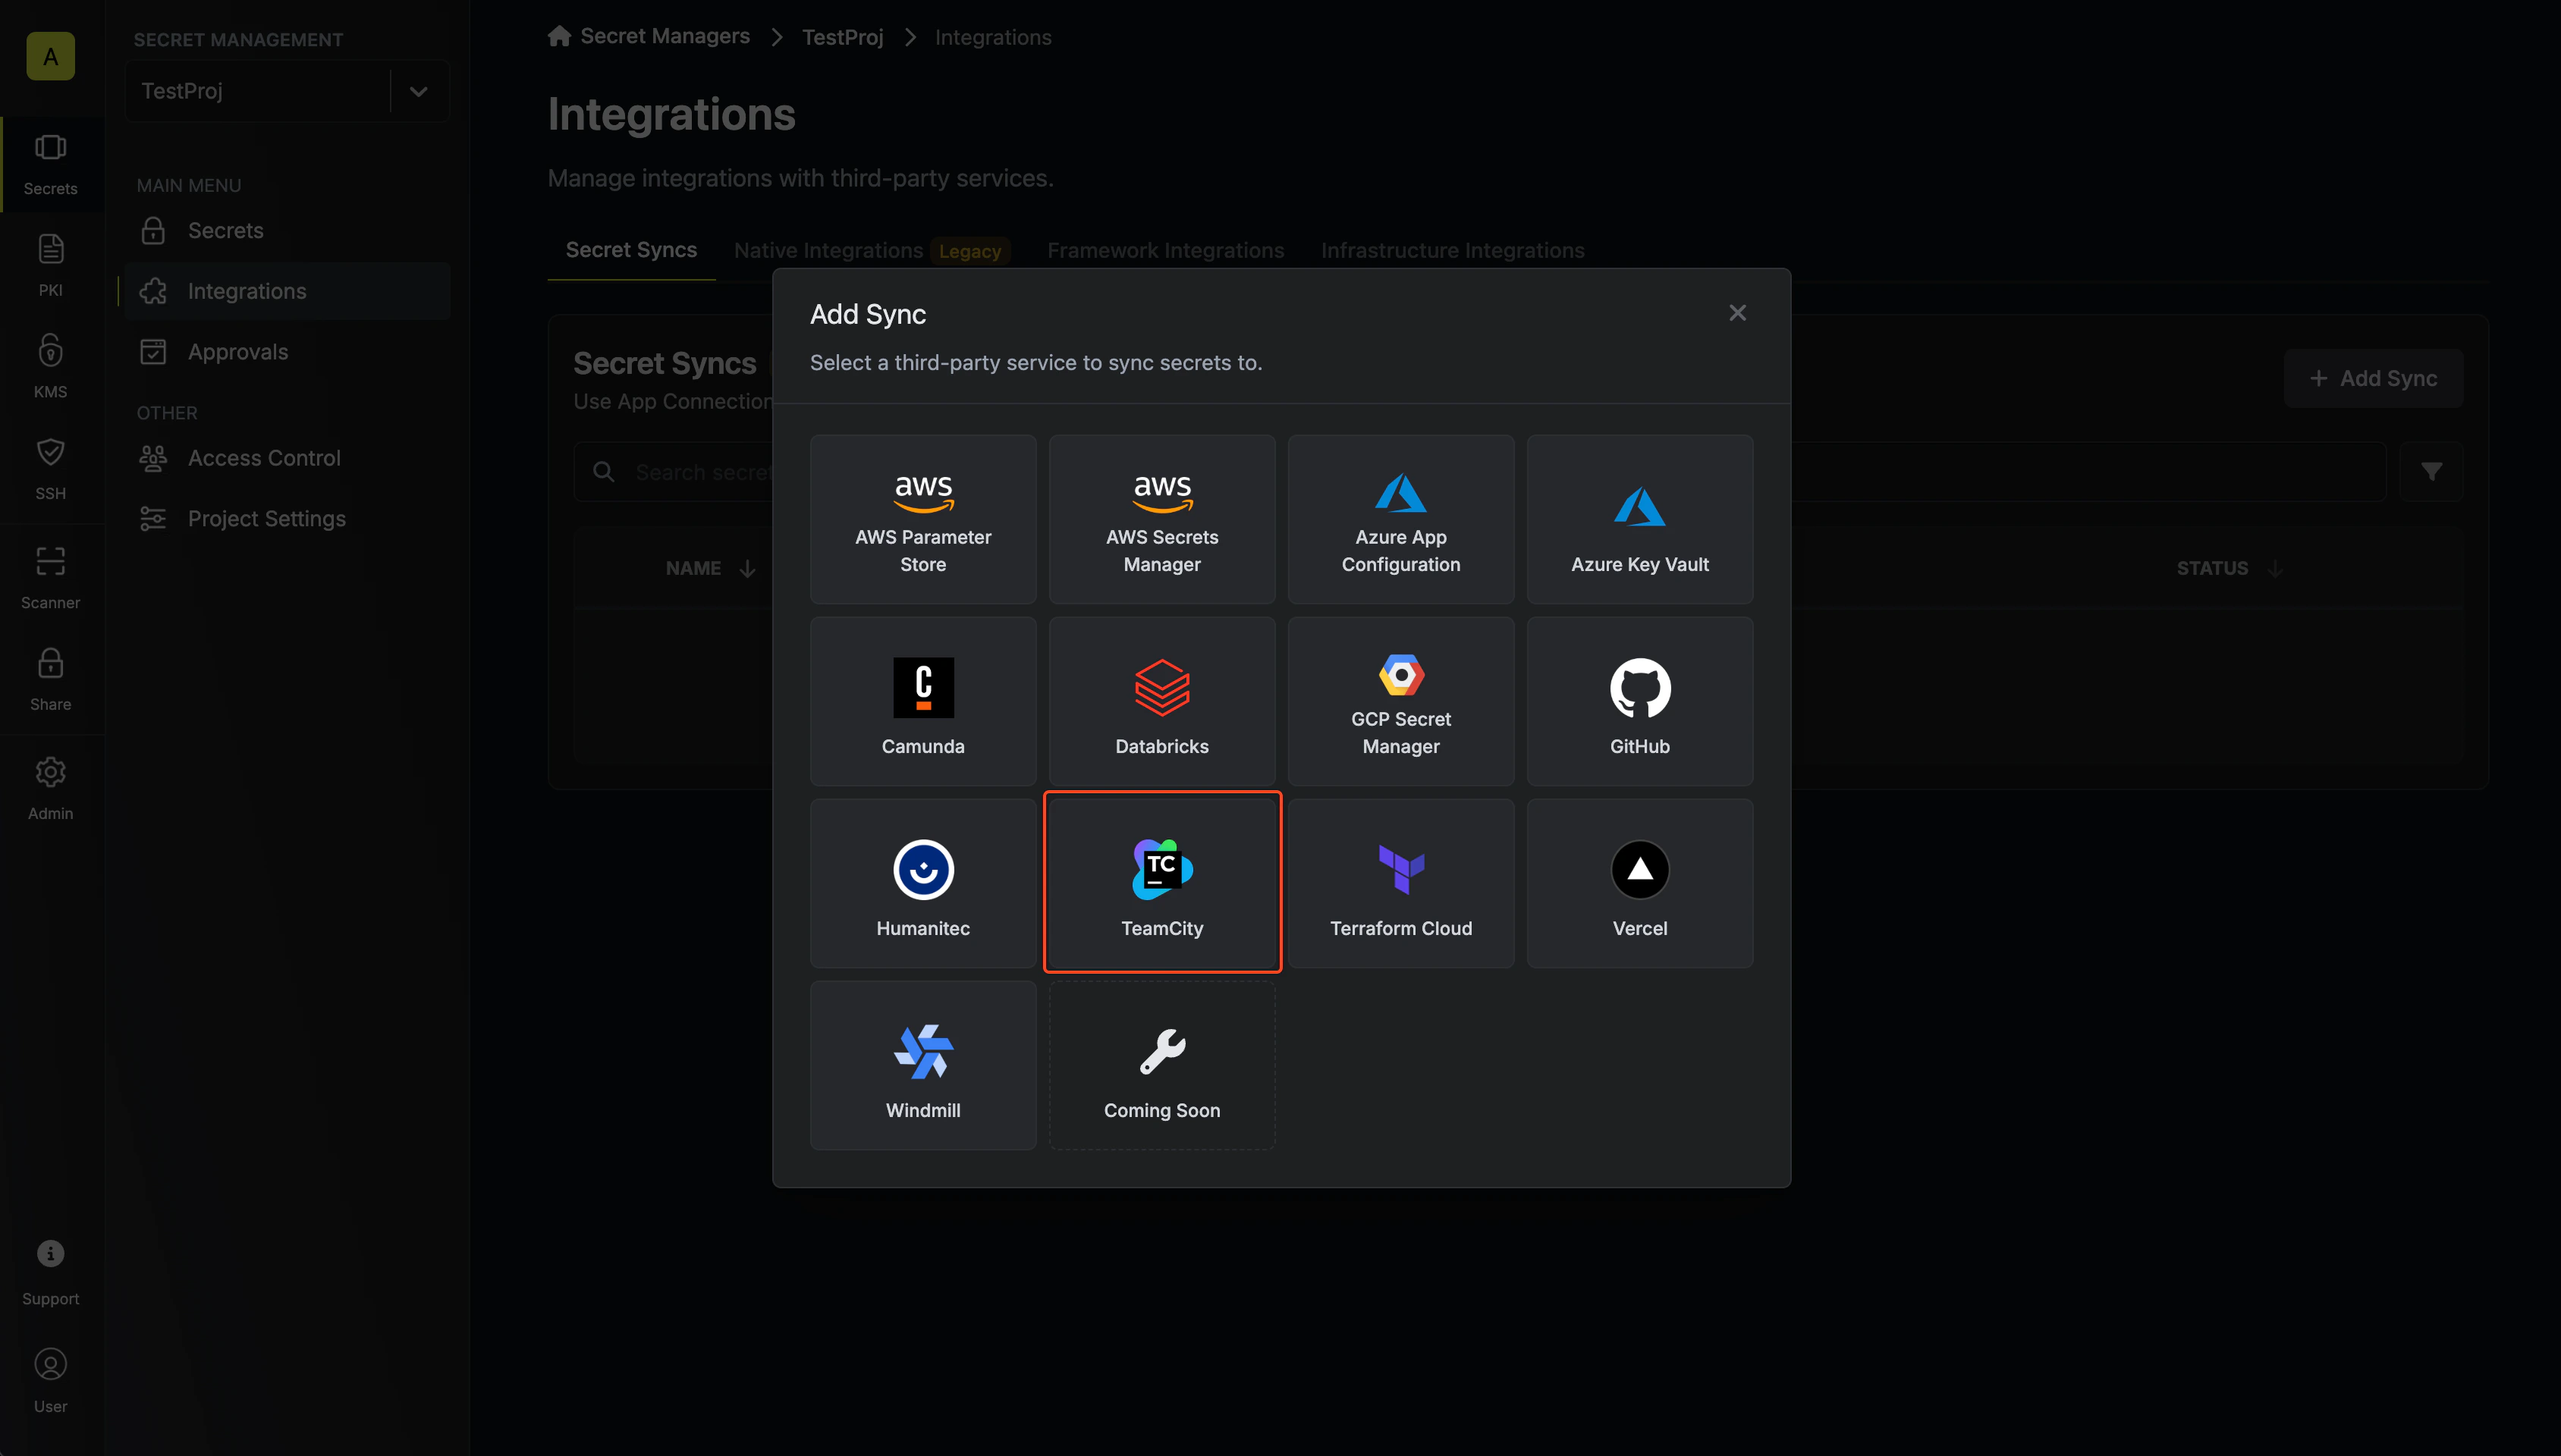2561x1456 pixels.
Task: Pick Azure App Configuration service
Action: tap(1401, 519)
